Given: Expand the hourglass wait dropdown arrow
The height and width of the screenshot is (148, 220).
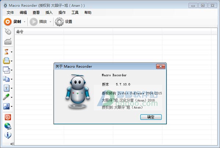Looking at the screenshot, I should point(12,52).
